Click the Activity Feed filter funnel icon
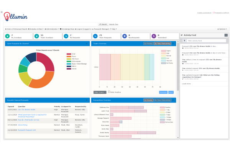Viewport: 230px width, 153px height. tap(184, 40)
